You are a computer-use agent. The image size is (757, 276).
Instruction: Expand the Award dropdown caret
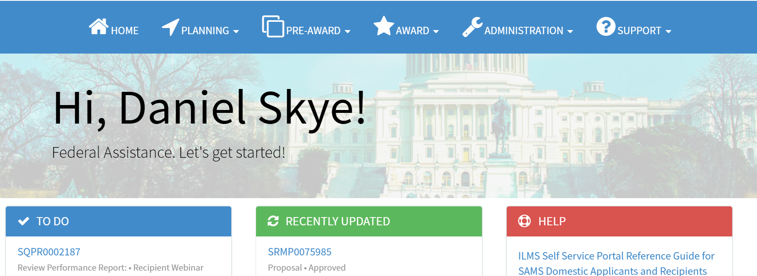pyautogui.click(x=436, y=31)
